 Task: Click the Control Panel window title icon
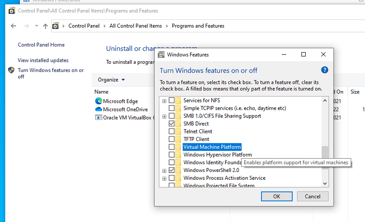(12, 10)
